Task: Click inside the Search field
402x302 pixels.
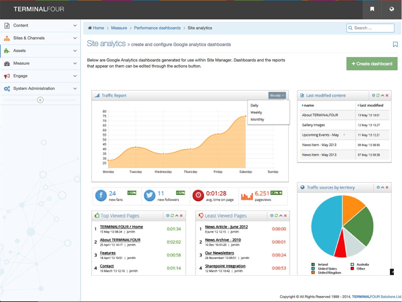Action: tap(371, 28)
